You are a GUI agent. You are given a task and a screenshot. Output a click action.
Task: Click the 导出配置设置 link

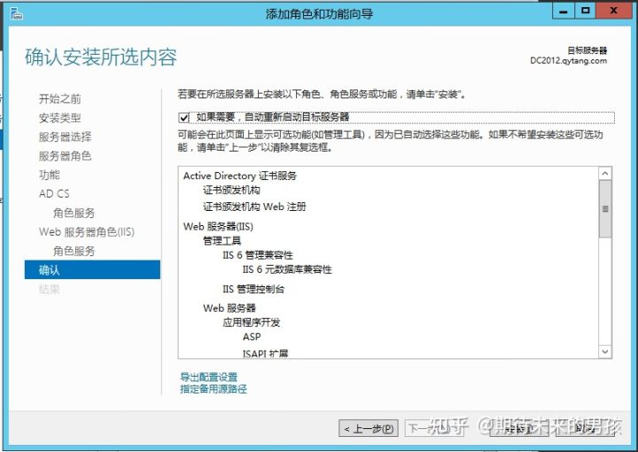(209, 377)
